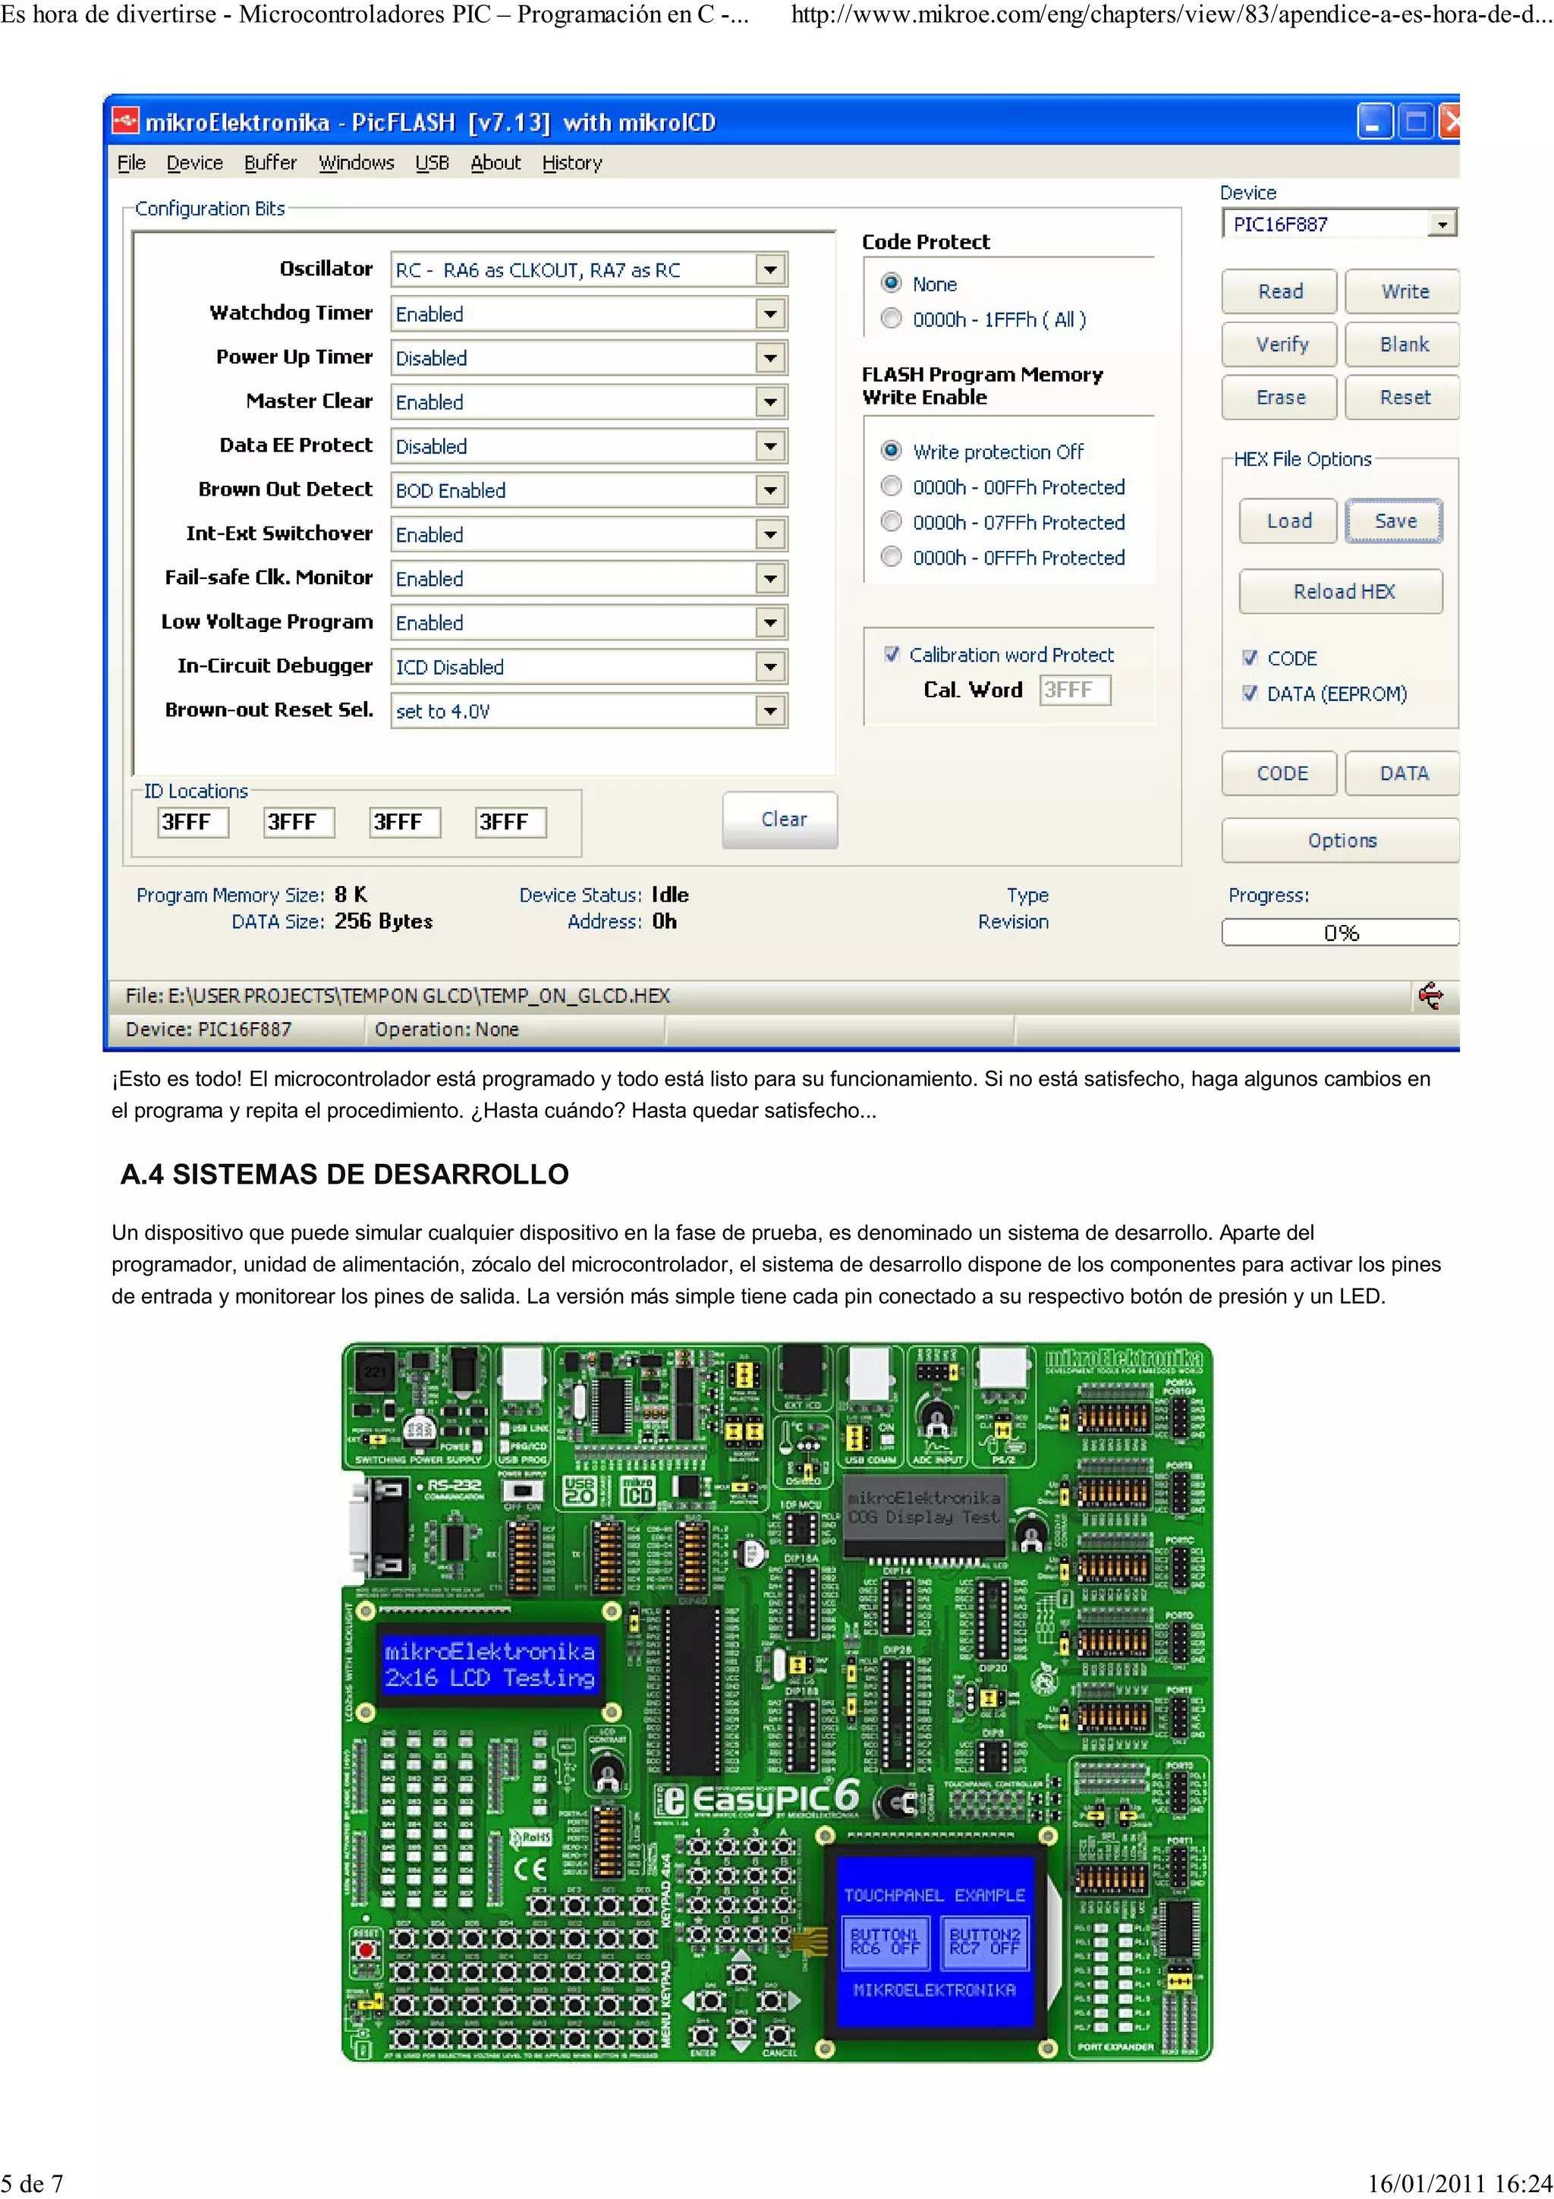Click the 0% progress bar
This screenshot has width=1554, height=2199.
point(1341,933)
